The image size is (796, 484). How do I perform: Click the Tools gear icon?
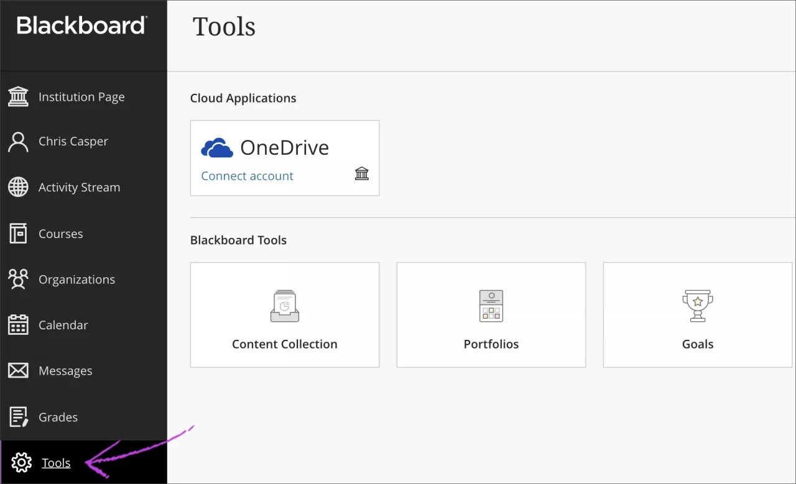point(21,462)
